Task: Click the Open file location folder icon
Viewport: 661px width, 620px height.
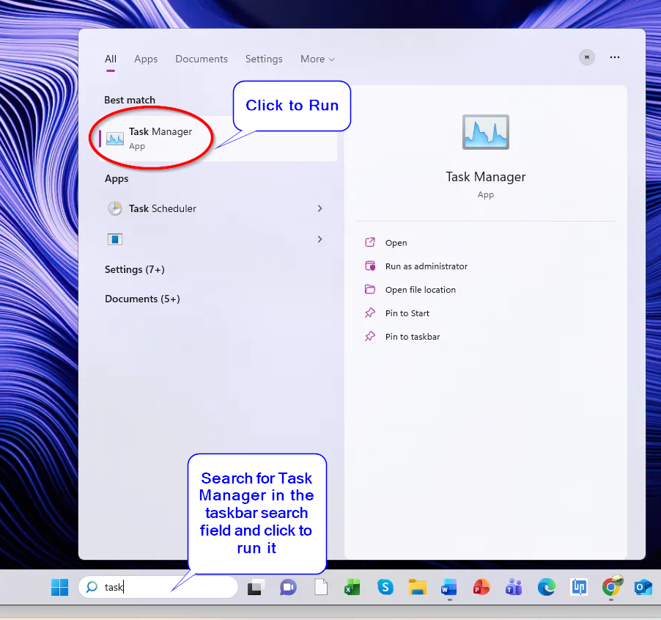Action: pyautogui.click(x=369, y=289)
